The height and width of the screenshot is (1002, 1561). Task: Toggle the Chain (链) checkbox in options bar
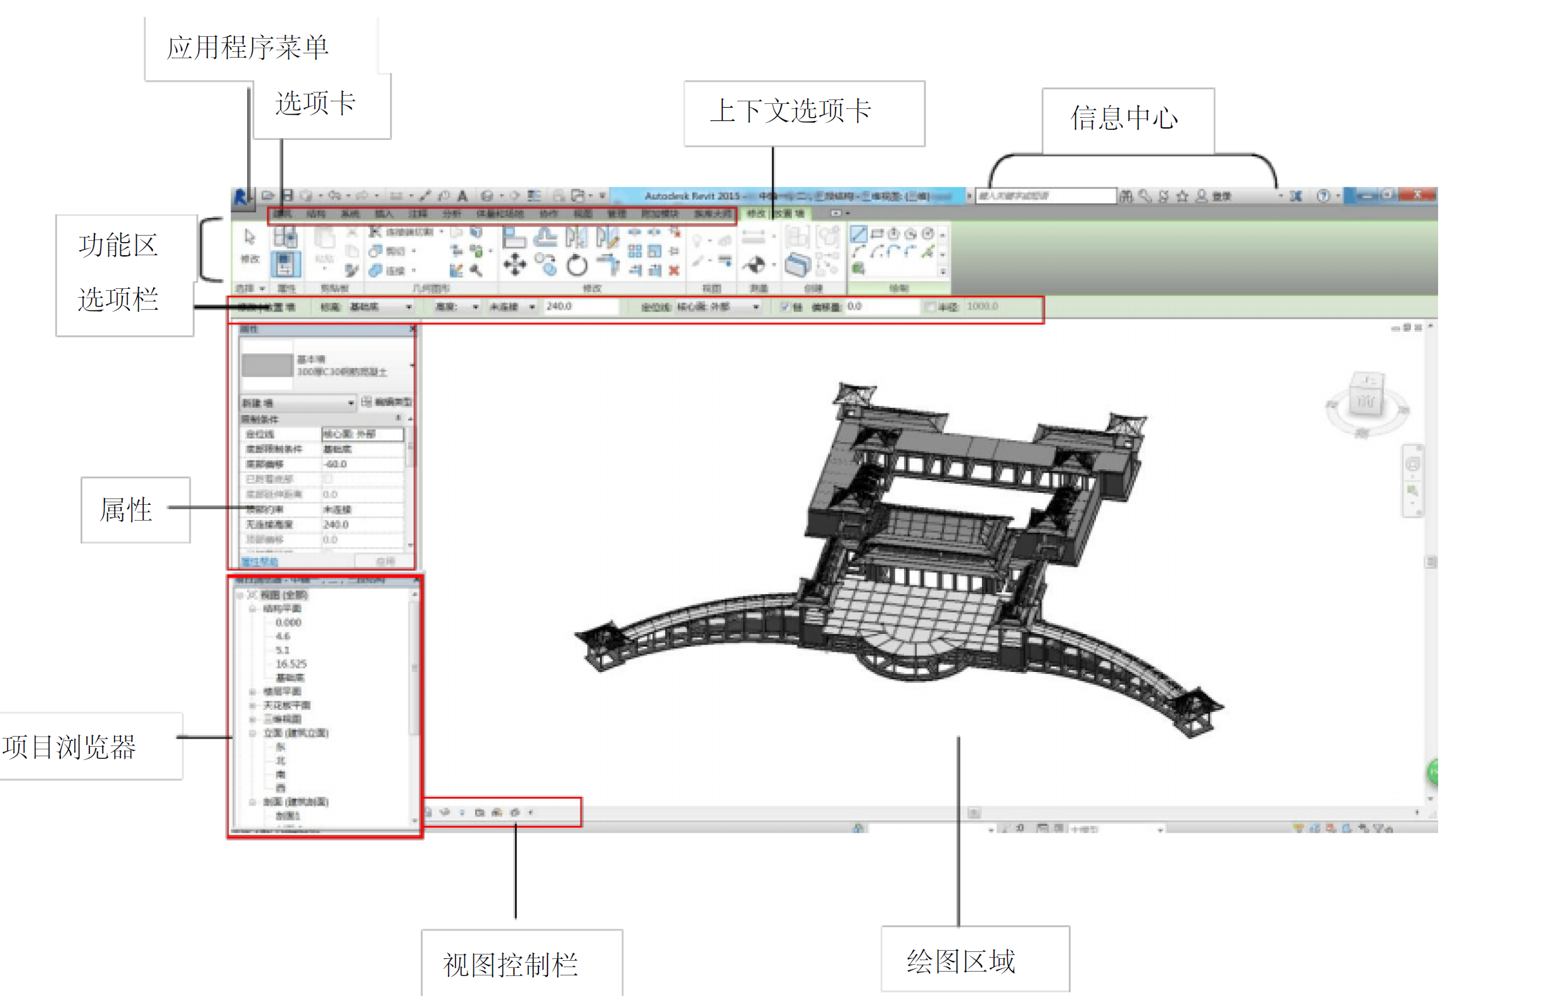(786, 307)
